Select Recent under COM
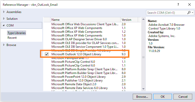The height and width of the screenshot is (102, 195). pos(12,38)
